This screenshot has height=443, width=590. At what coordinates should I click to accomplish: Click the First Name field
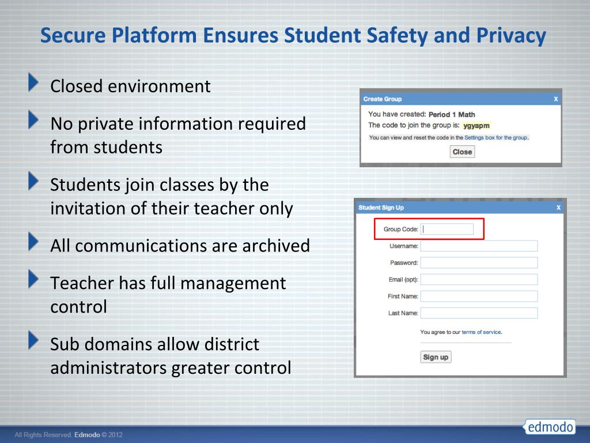tap(479, 296)
